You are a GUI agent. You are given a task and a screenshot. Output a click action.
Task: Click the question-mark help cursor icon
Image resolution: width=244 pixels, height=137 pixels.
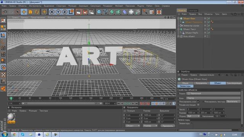[145, 12]
